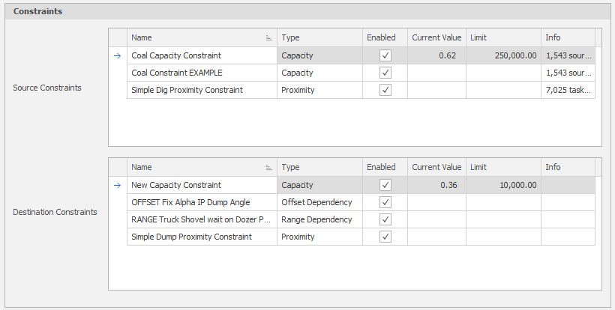This screenshot has height=310, width=615.
Task: Disable Simple Dump Proximity Constraint
Action: pyautogui.click(x=385, y=237)
